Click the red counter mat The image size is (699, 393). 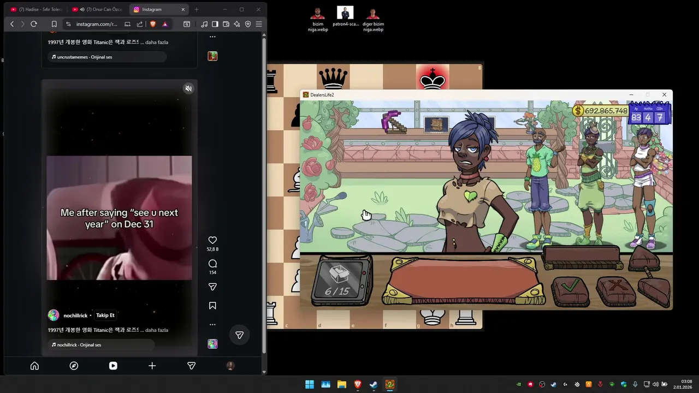463,281
